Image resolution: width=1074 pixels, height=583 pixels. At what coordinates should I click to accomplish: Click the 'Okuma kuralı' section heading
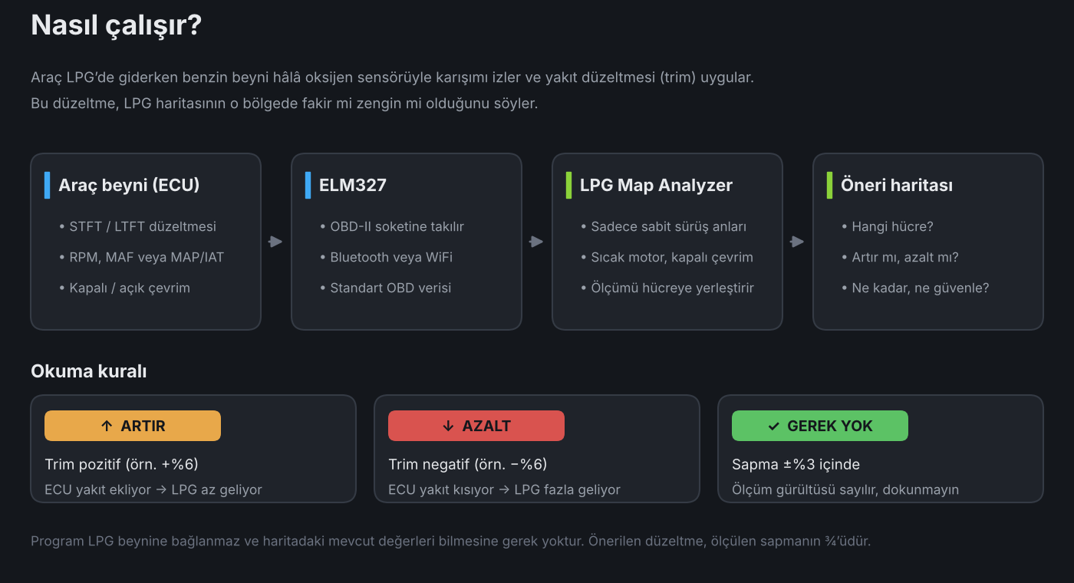[x=89, y=371]
